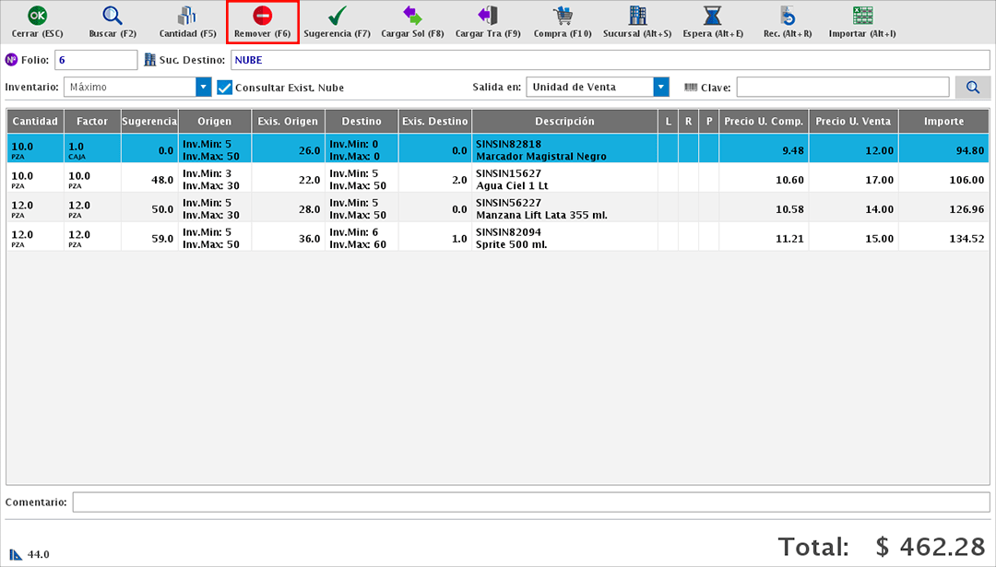The height and width of the screenshot is (567, 996).
Task: Focus the Clave input field
Action: coord(842,88)
